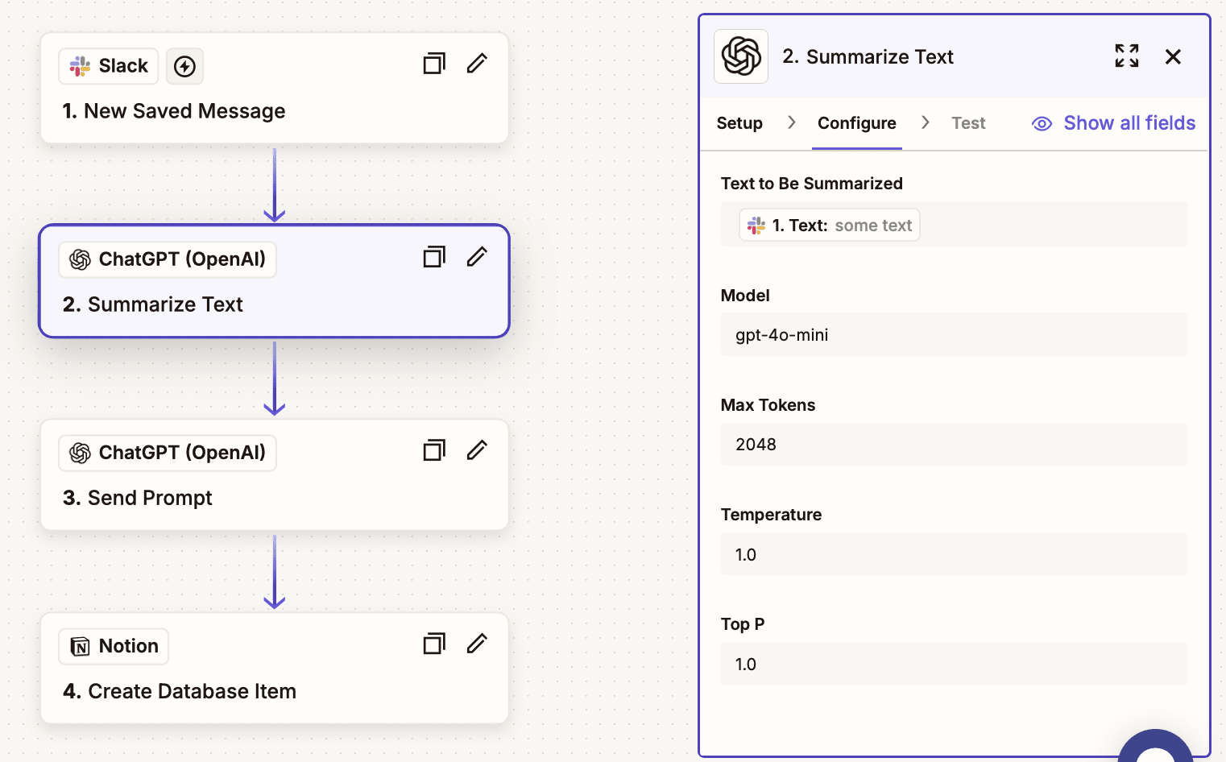Select the Configure tab
The width and height of the screenshot is (1226, 762).
click(857, 123)
